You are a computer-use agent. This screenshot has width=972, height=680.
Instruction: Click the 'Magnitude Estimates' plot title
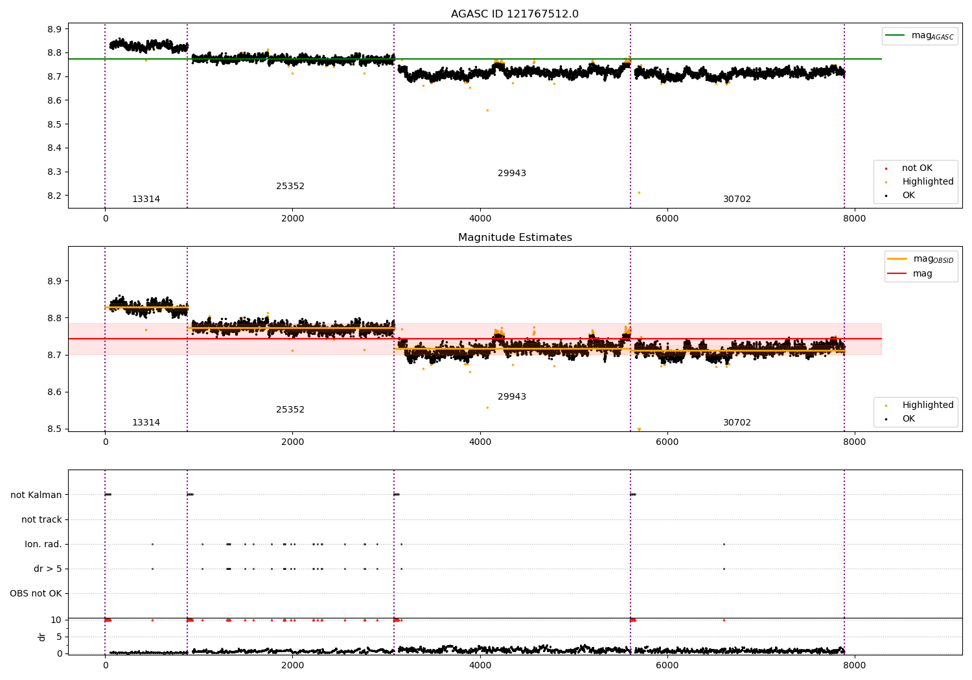[515, 238]
